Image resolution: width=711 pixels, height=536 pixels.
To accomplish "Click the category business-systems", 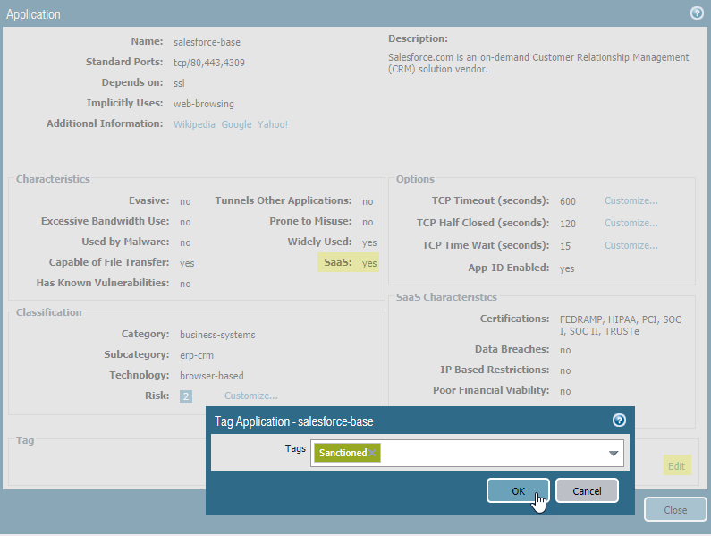I will tap(217, 335).
